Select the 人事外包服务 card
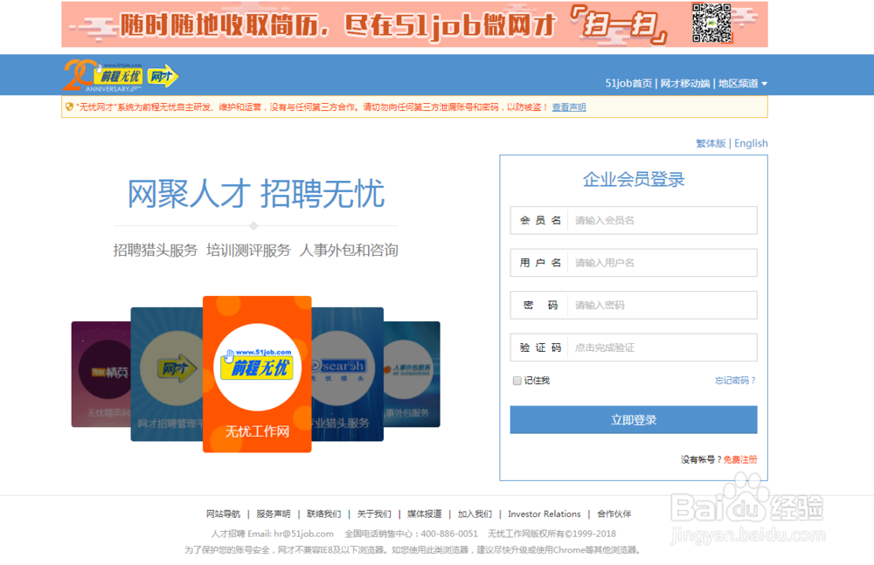This screenshot has height=565, width=874. pos(412,374)
